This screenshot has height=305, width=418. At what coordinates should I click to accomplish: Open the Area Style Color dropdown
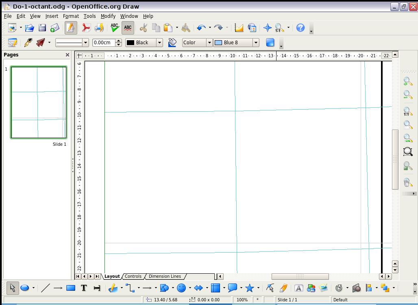[x=209, y=43]
